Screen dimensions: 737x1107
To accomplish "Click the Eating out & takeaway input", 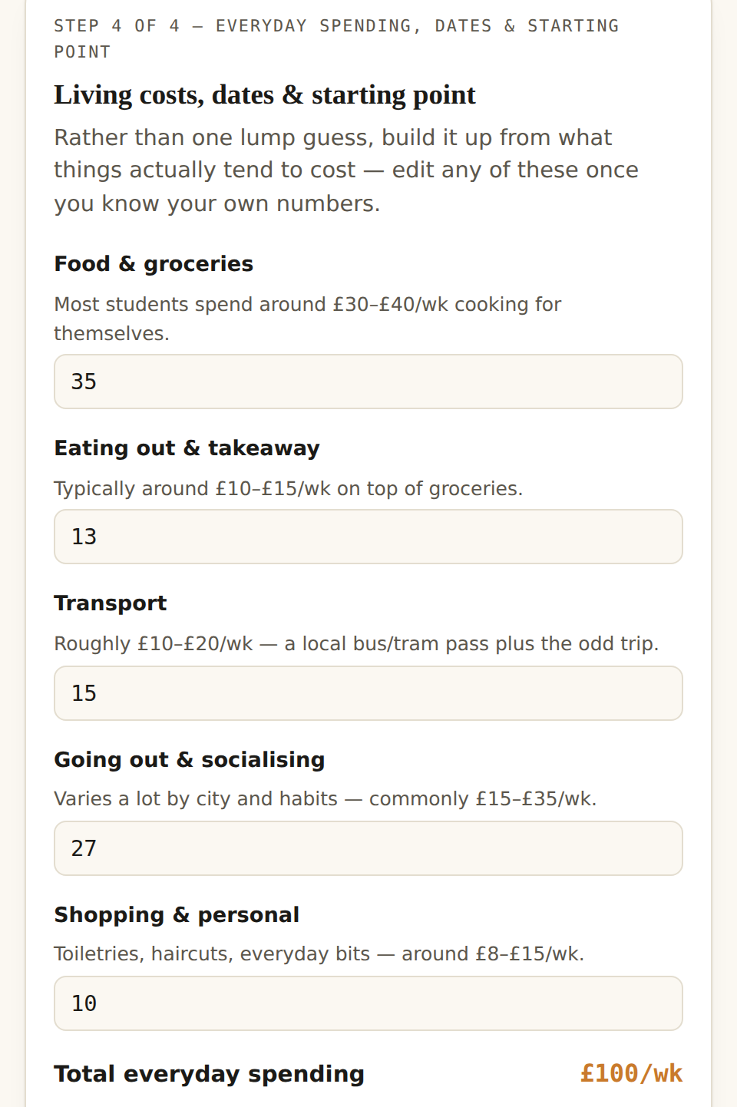I will [368, 537].
